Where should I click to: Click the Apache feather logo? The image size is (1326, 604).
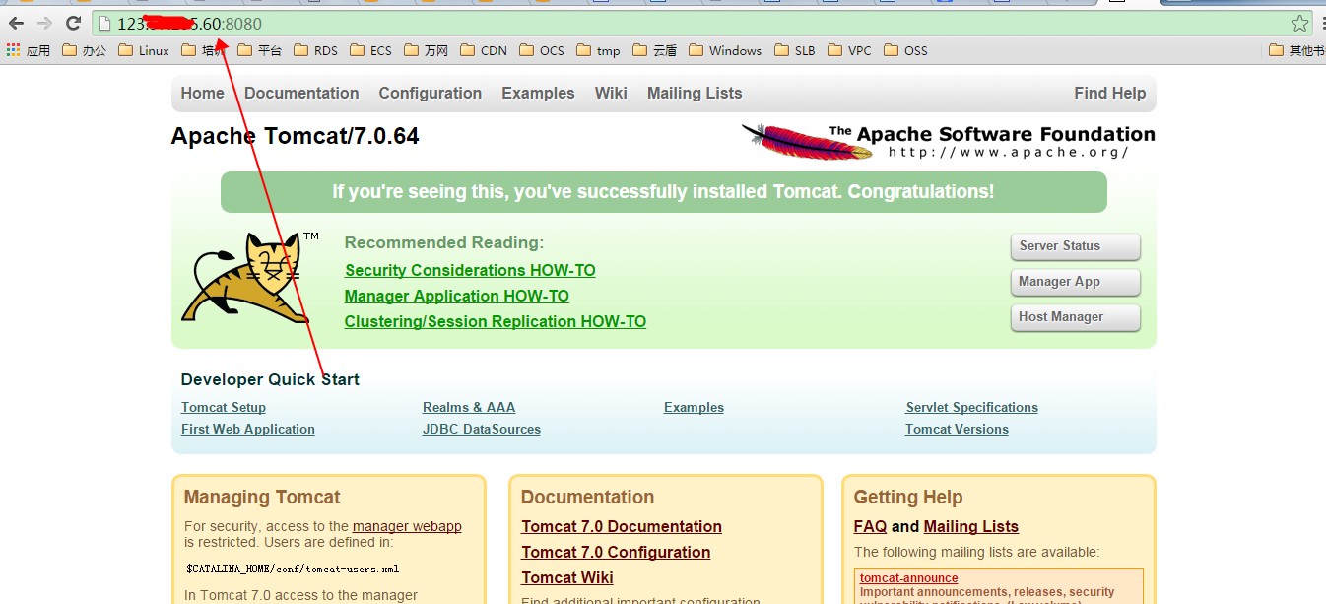click(x=807, y=141)
